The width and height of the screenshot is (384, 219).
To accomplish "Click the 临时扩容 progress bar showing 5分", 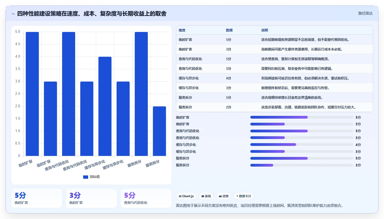I will [x=302, y=117].
